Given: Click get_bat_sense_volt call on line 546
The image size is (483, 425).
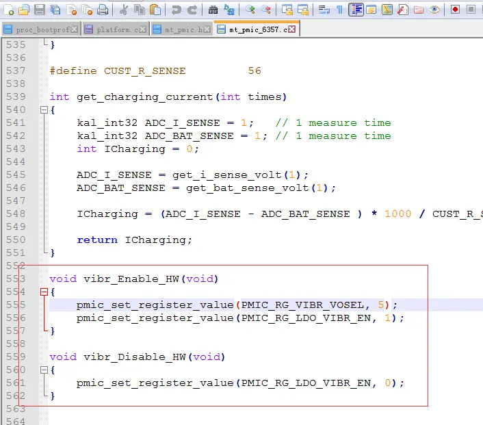Looking at the screenshot, I should 247,188.
